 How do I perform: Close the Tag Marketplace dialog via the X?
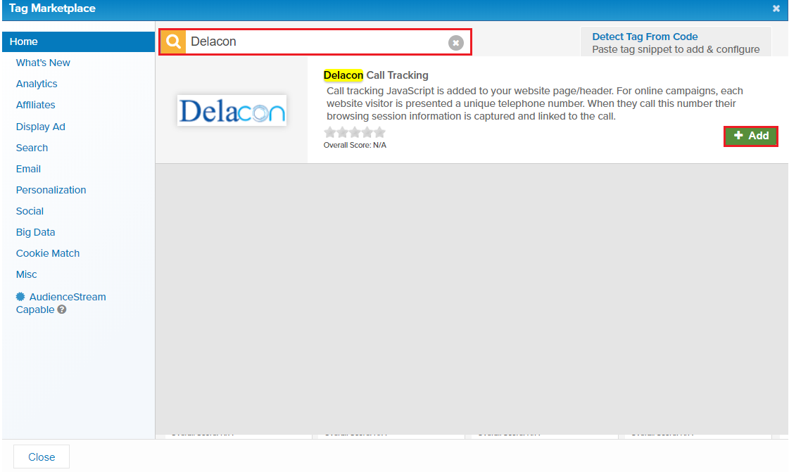pos(776,8)
